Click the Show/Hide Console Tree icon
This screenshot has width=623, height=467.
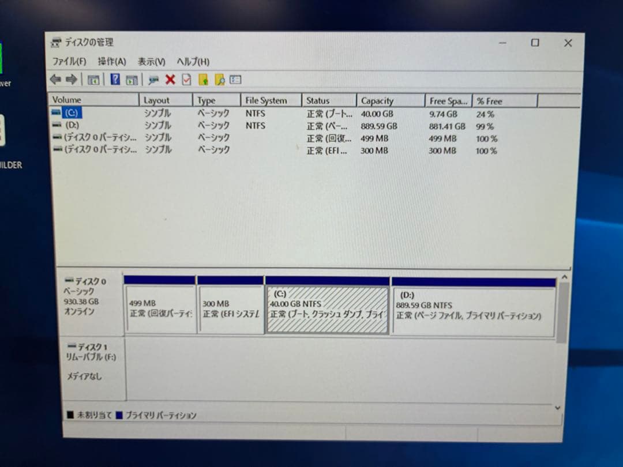pos(93,79)
